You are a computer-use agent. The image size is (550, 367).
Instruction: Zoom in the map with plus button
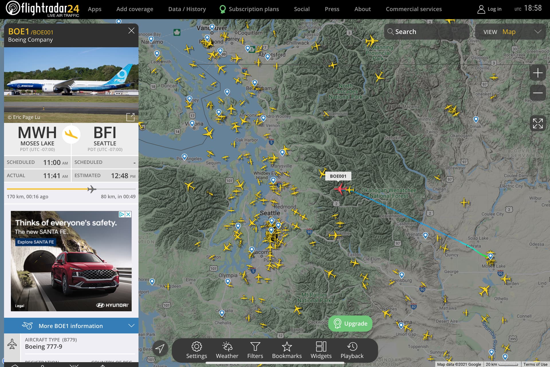(x=538, y=73)
